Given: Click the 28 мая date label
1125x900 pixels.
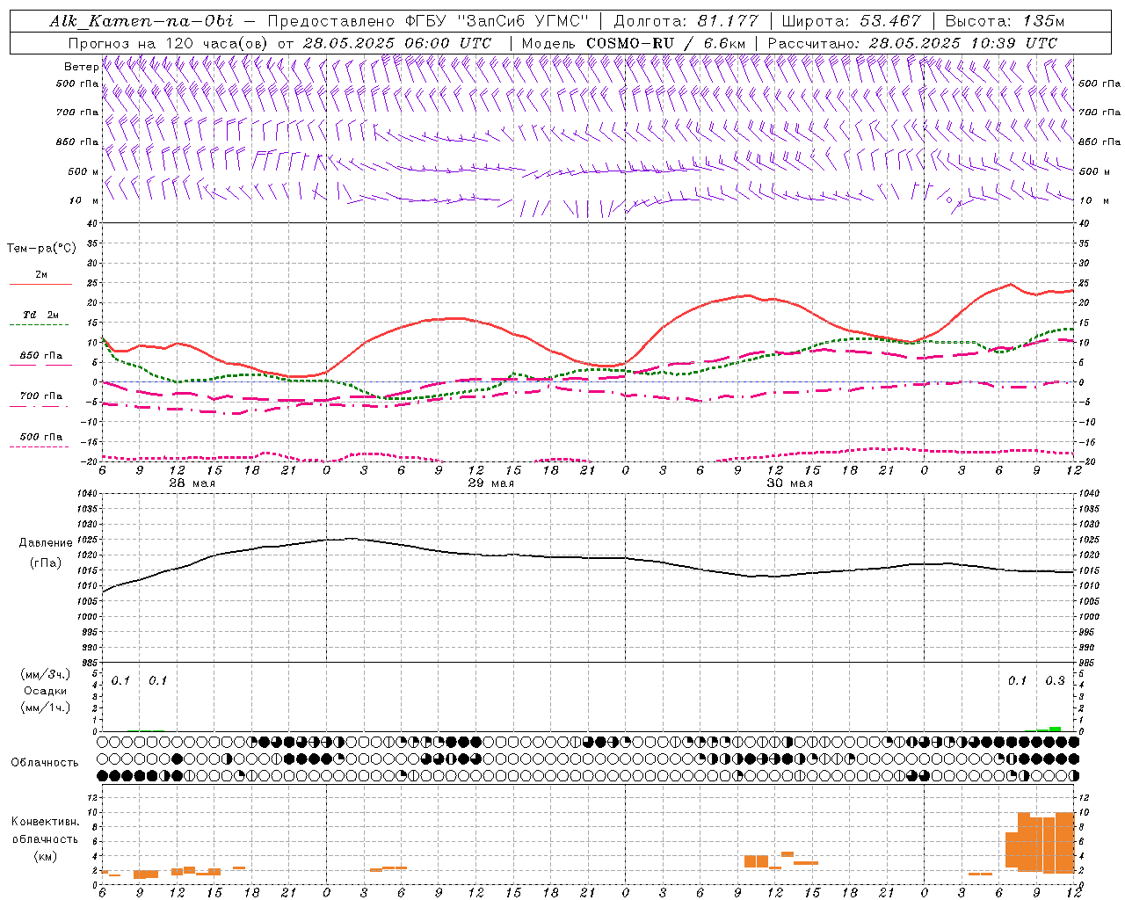Looking at the screenshot, I should 192,483.
